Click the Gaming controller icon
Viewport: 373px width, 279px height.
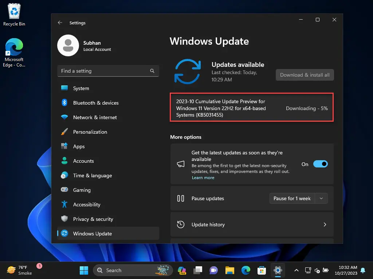click(x=64, y=190)
